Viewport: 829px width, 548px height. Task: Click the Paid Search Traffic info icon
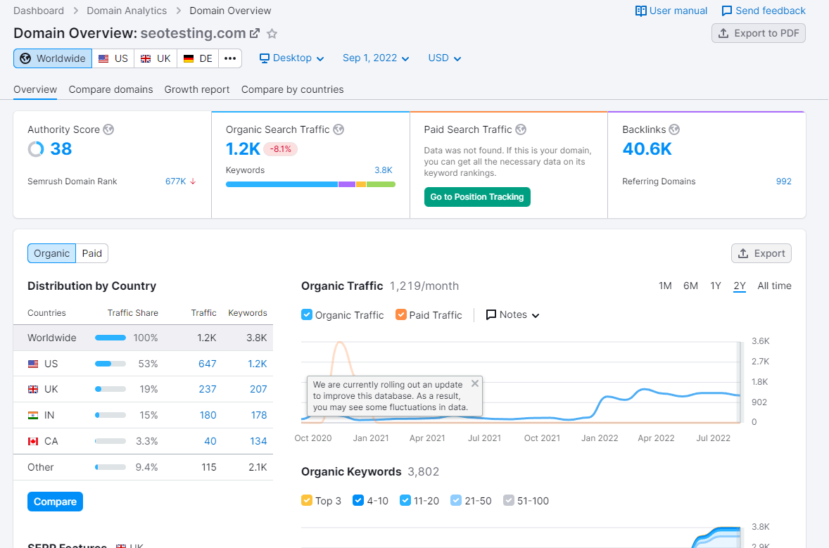521,129
